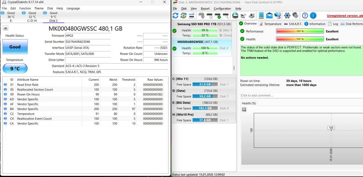The height and width of the screenshot is (177, 363).
Task: Select the Overview tab
Action: [x=248, y=24]
